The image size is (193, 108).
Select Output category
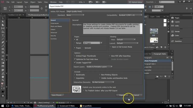tap(53, 29)
